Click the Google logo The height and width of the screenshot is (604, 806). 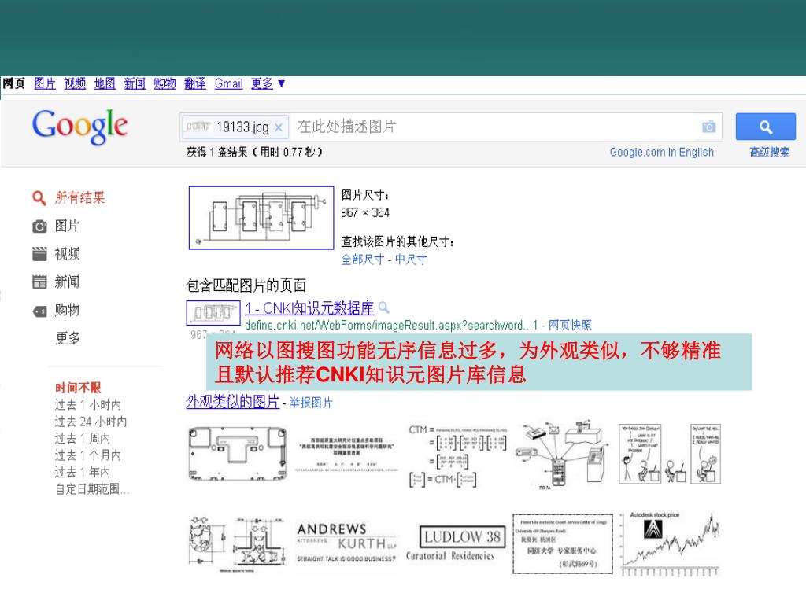pos(79,127)
